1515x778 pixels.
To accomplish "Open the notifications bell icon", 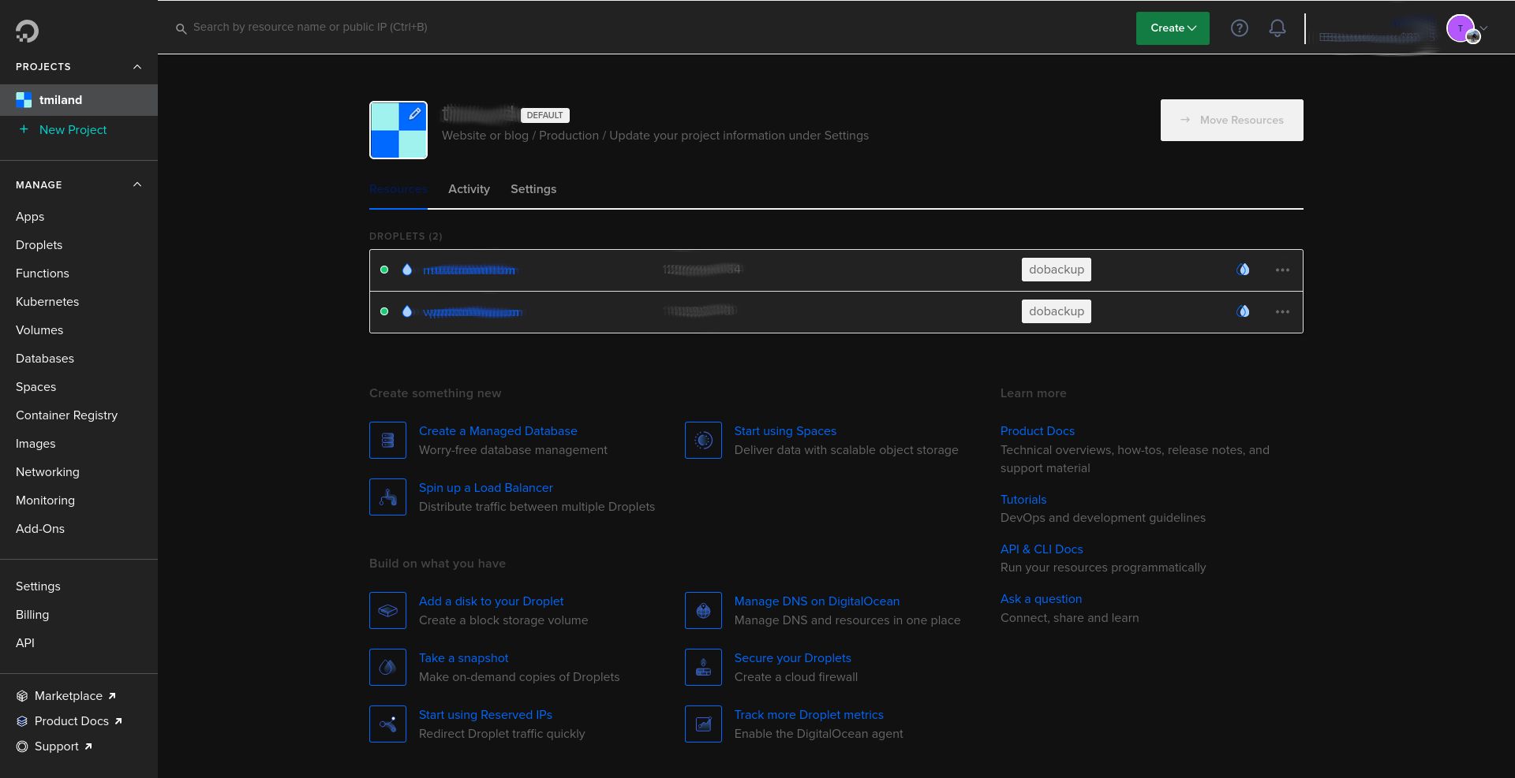I will [x=1277, y=28].
